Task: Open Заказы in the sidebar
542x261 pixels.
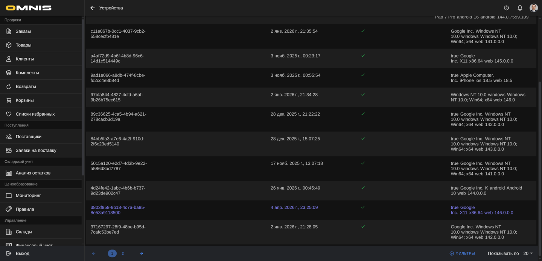Action: pyautogui.click(x=23, y=31)
